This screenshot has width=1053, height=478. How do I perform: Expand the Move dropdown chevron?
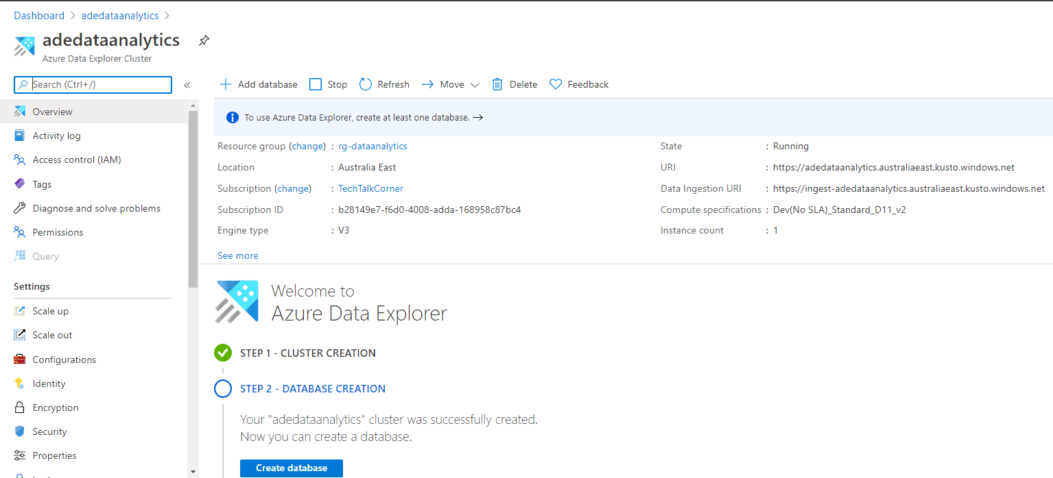click(x=475, y=85)
